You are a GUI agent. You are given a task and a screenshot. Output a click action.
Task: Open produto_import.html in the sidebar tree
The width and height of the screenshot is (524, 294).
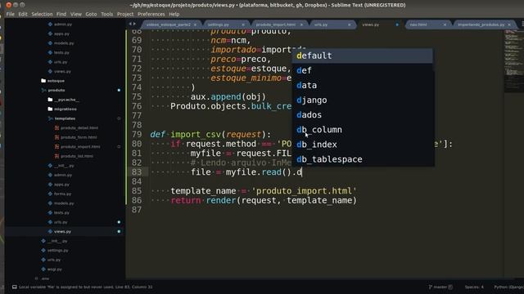80,147
